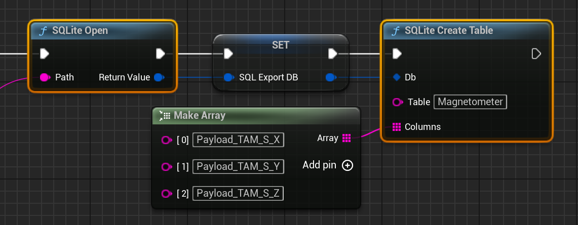Click the SQLite Open input execution pin
The image size is (578, 225).
click(44, 54)
